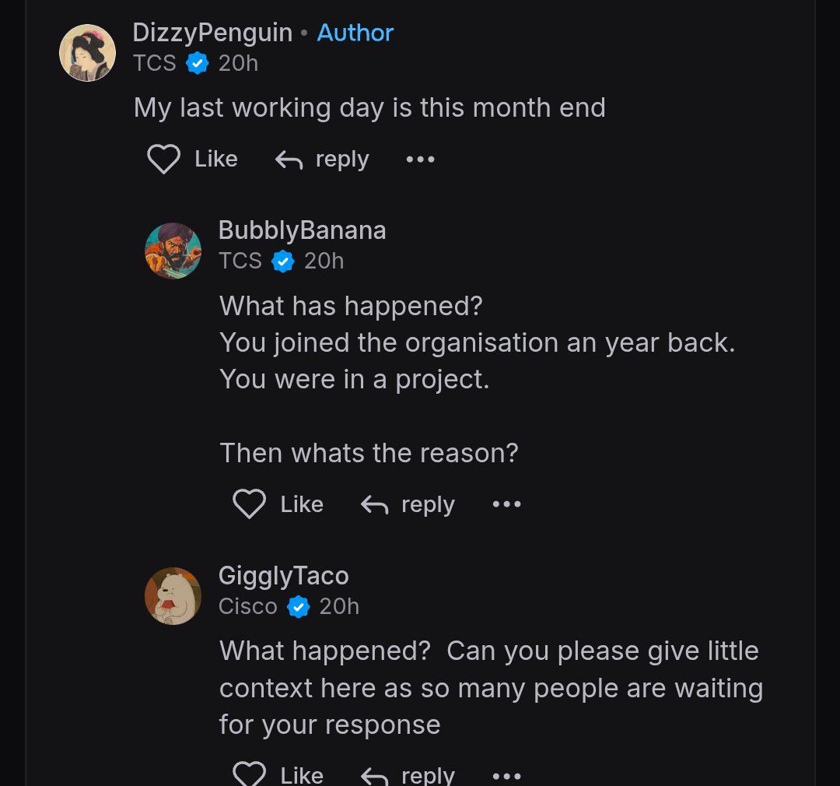Click the GigglyTaco username
840x786 pixels.
(x=283, y=576)
